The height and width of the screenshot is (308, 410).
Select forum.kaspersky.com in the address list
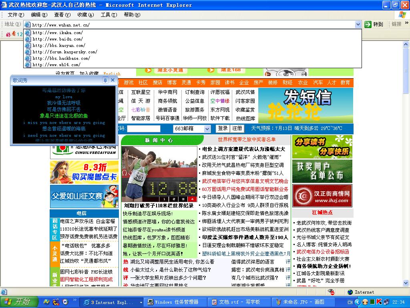tap(64, 52)
